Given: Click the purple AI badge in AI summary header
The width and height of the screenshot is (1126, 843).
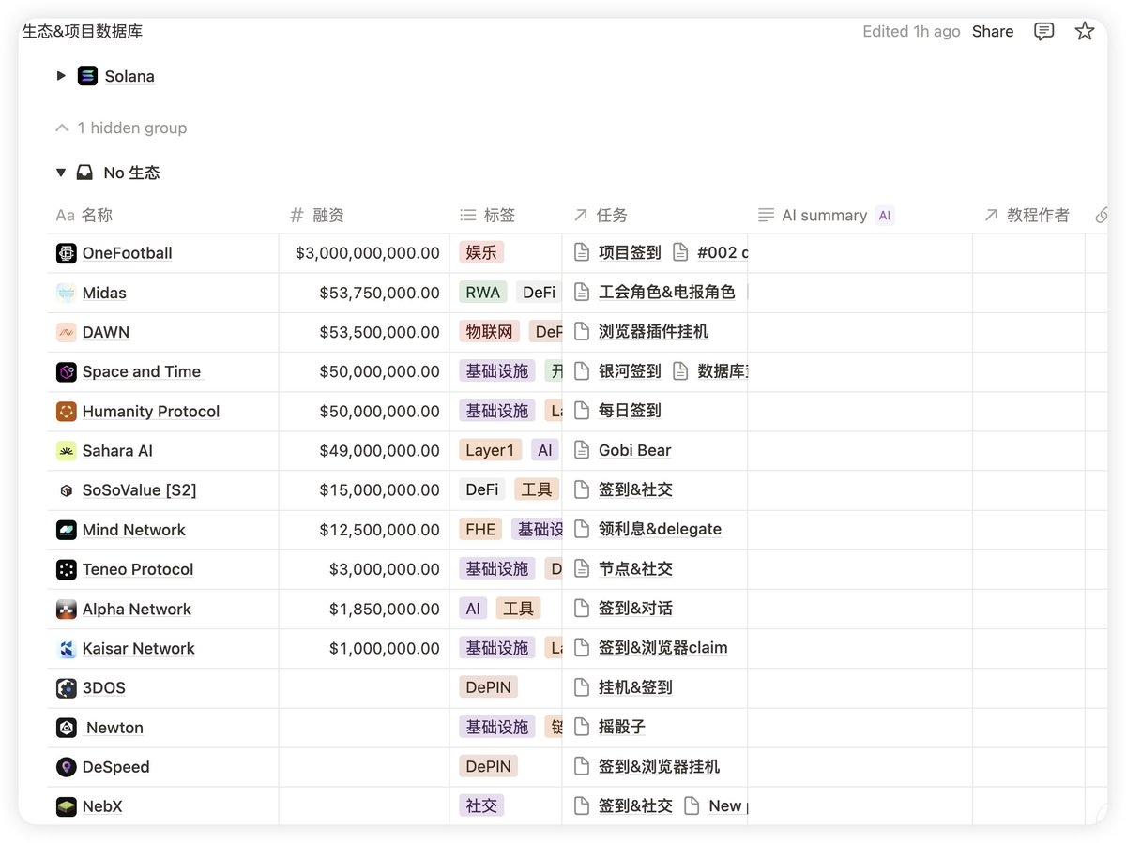Looking at the screenshot, I should point(885,216).
